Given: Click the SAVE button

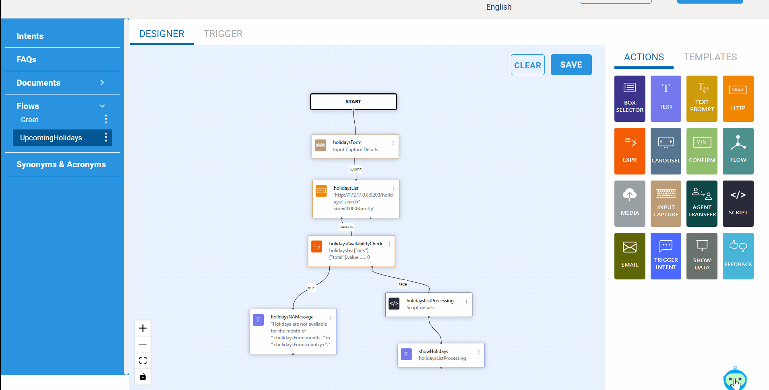Looking at the screenshot, I should [x=571, y=65].
